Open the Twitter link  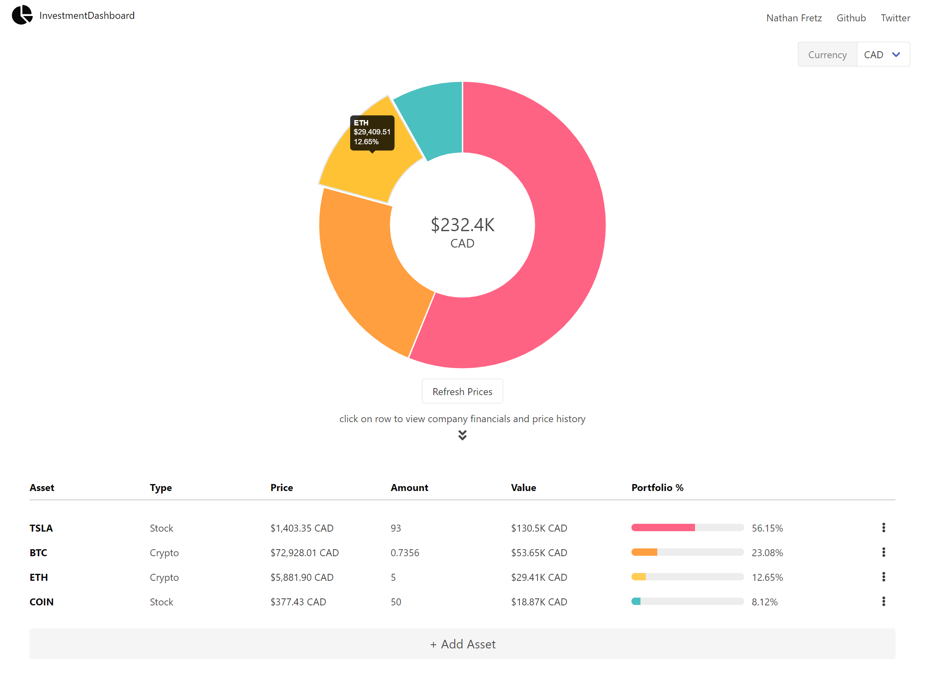coord(895,18)
